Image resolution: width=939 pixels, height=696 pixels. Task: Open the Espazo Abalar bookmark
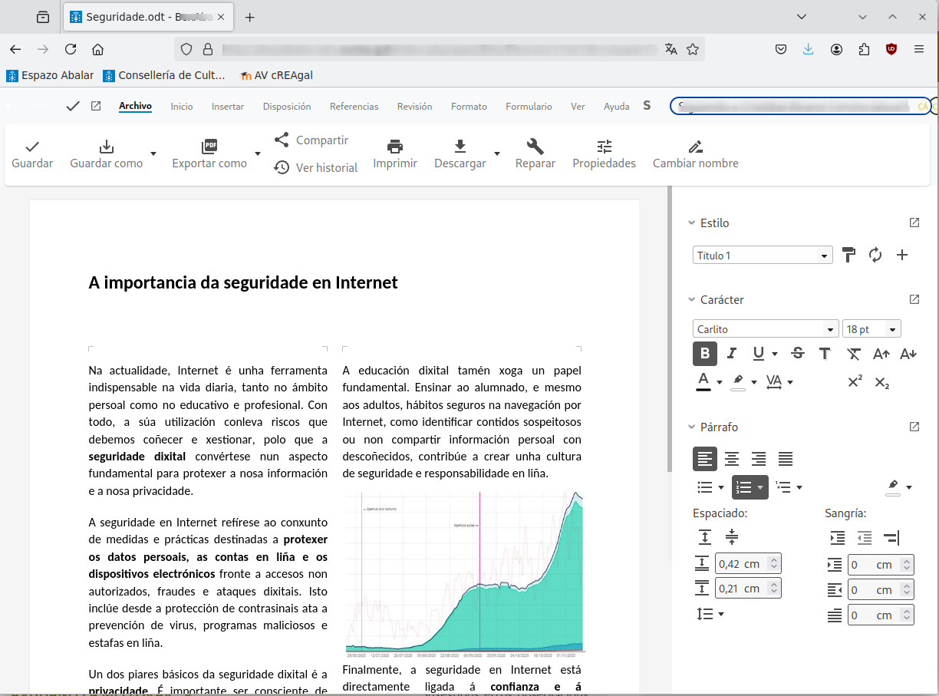[50, 75]
